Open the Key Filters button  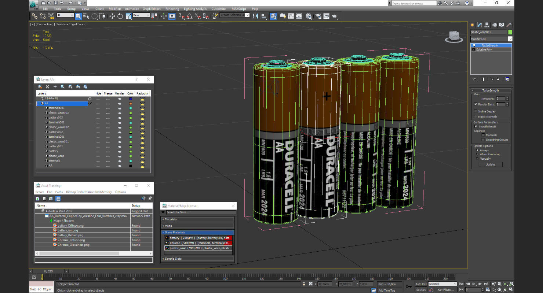[x=445, y=290]
